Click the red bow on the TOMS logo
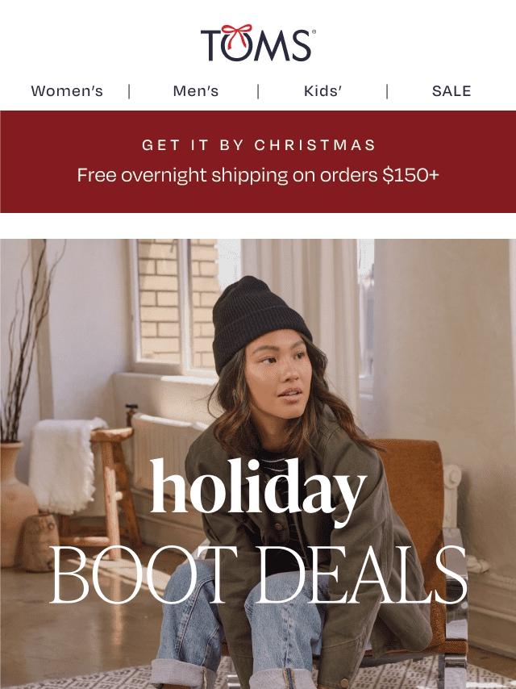The width and height of the screenshot is (516, 689). (237, 34)
